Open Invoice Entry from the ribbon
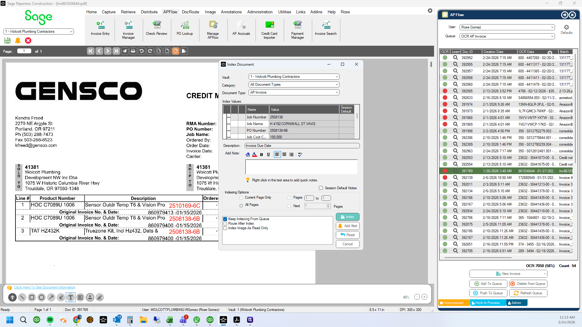This screenshot has width=582, height=327. [100, 28]
